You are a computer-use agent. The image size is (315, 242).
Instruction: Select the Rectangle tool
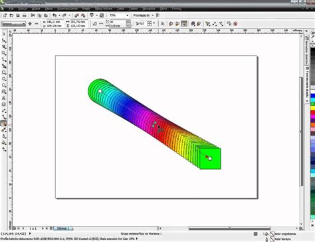[4, 72]
